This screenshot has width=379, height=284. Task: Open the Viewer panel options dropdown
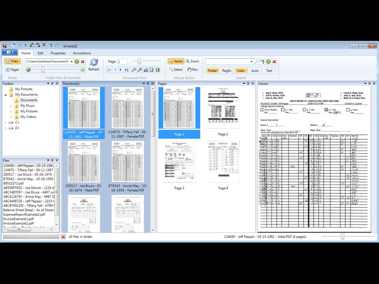click(365, 84)
